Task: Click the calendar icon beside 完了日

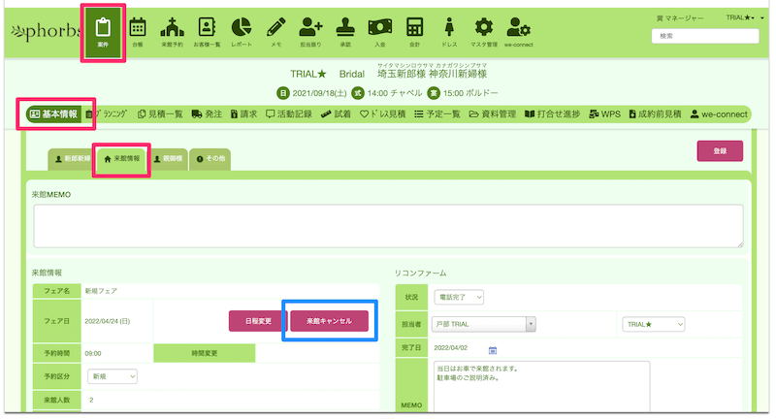Action: 493,350
